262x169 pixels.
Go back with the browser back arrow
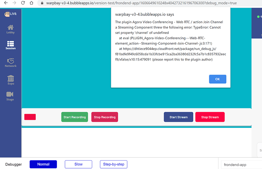tap(6, 3)
